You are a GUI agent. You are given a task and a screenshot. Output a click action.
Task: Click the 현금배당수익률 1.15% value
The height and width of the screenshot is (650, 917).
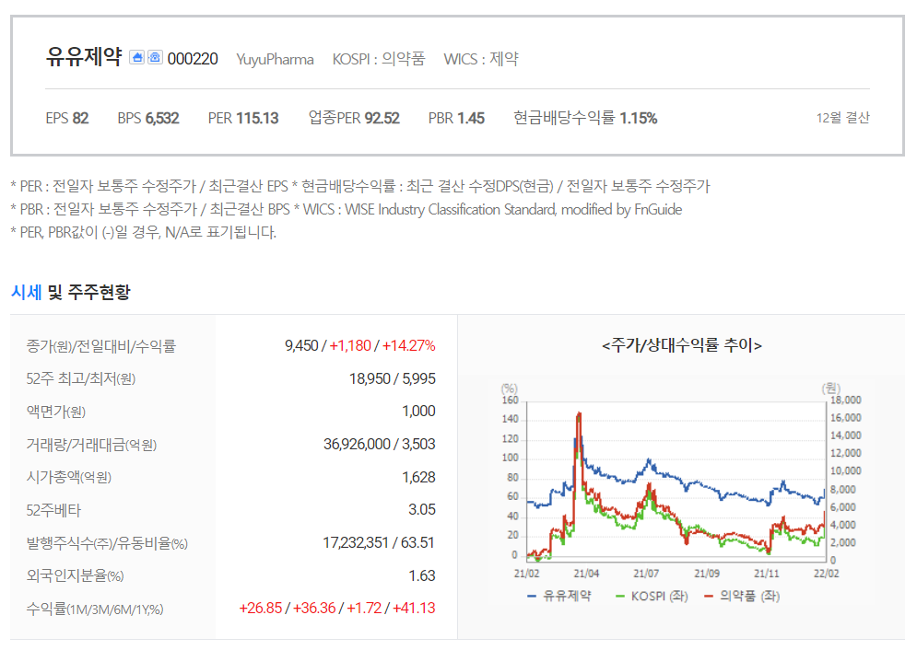tap(585, 118)
